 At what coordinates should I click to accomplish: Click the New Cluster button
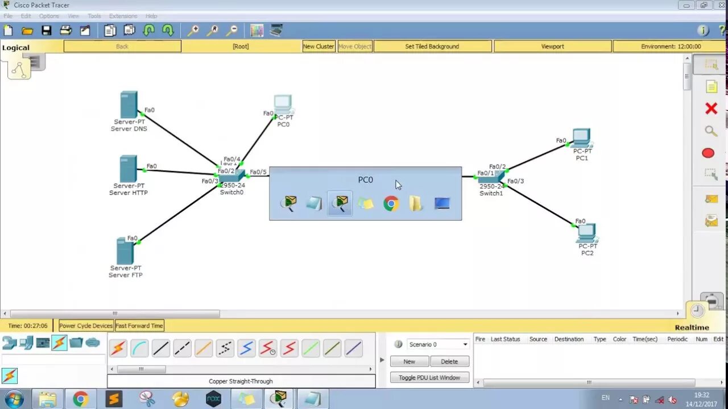[318, 47]
